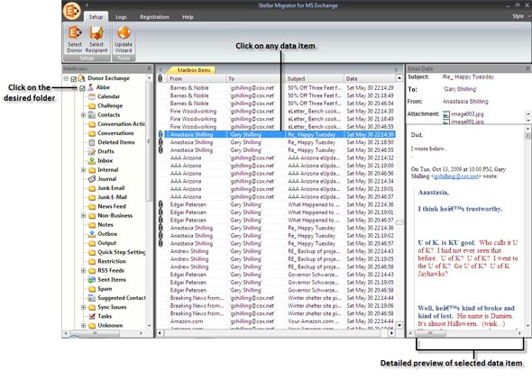Click the mail list vertical scrollbar down arrow
Image resolution: width=532 pixels, height=379 pixels.
pyautogui.click(x=399, y=325)
